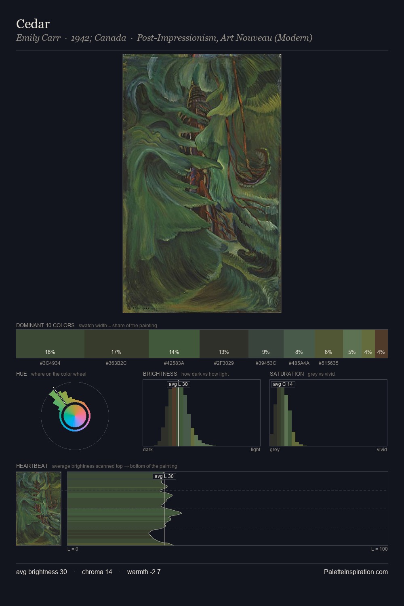Click the warmth -2.7 footer stat
404x606 pixels.
point(144,572)
